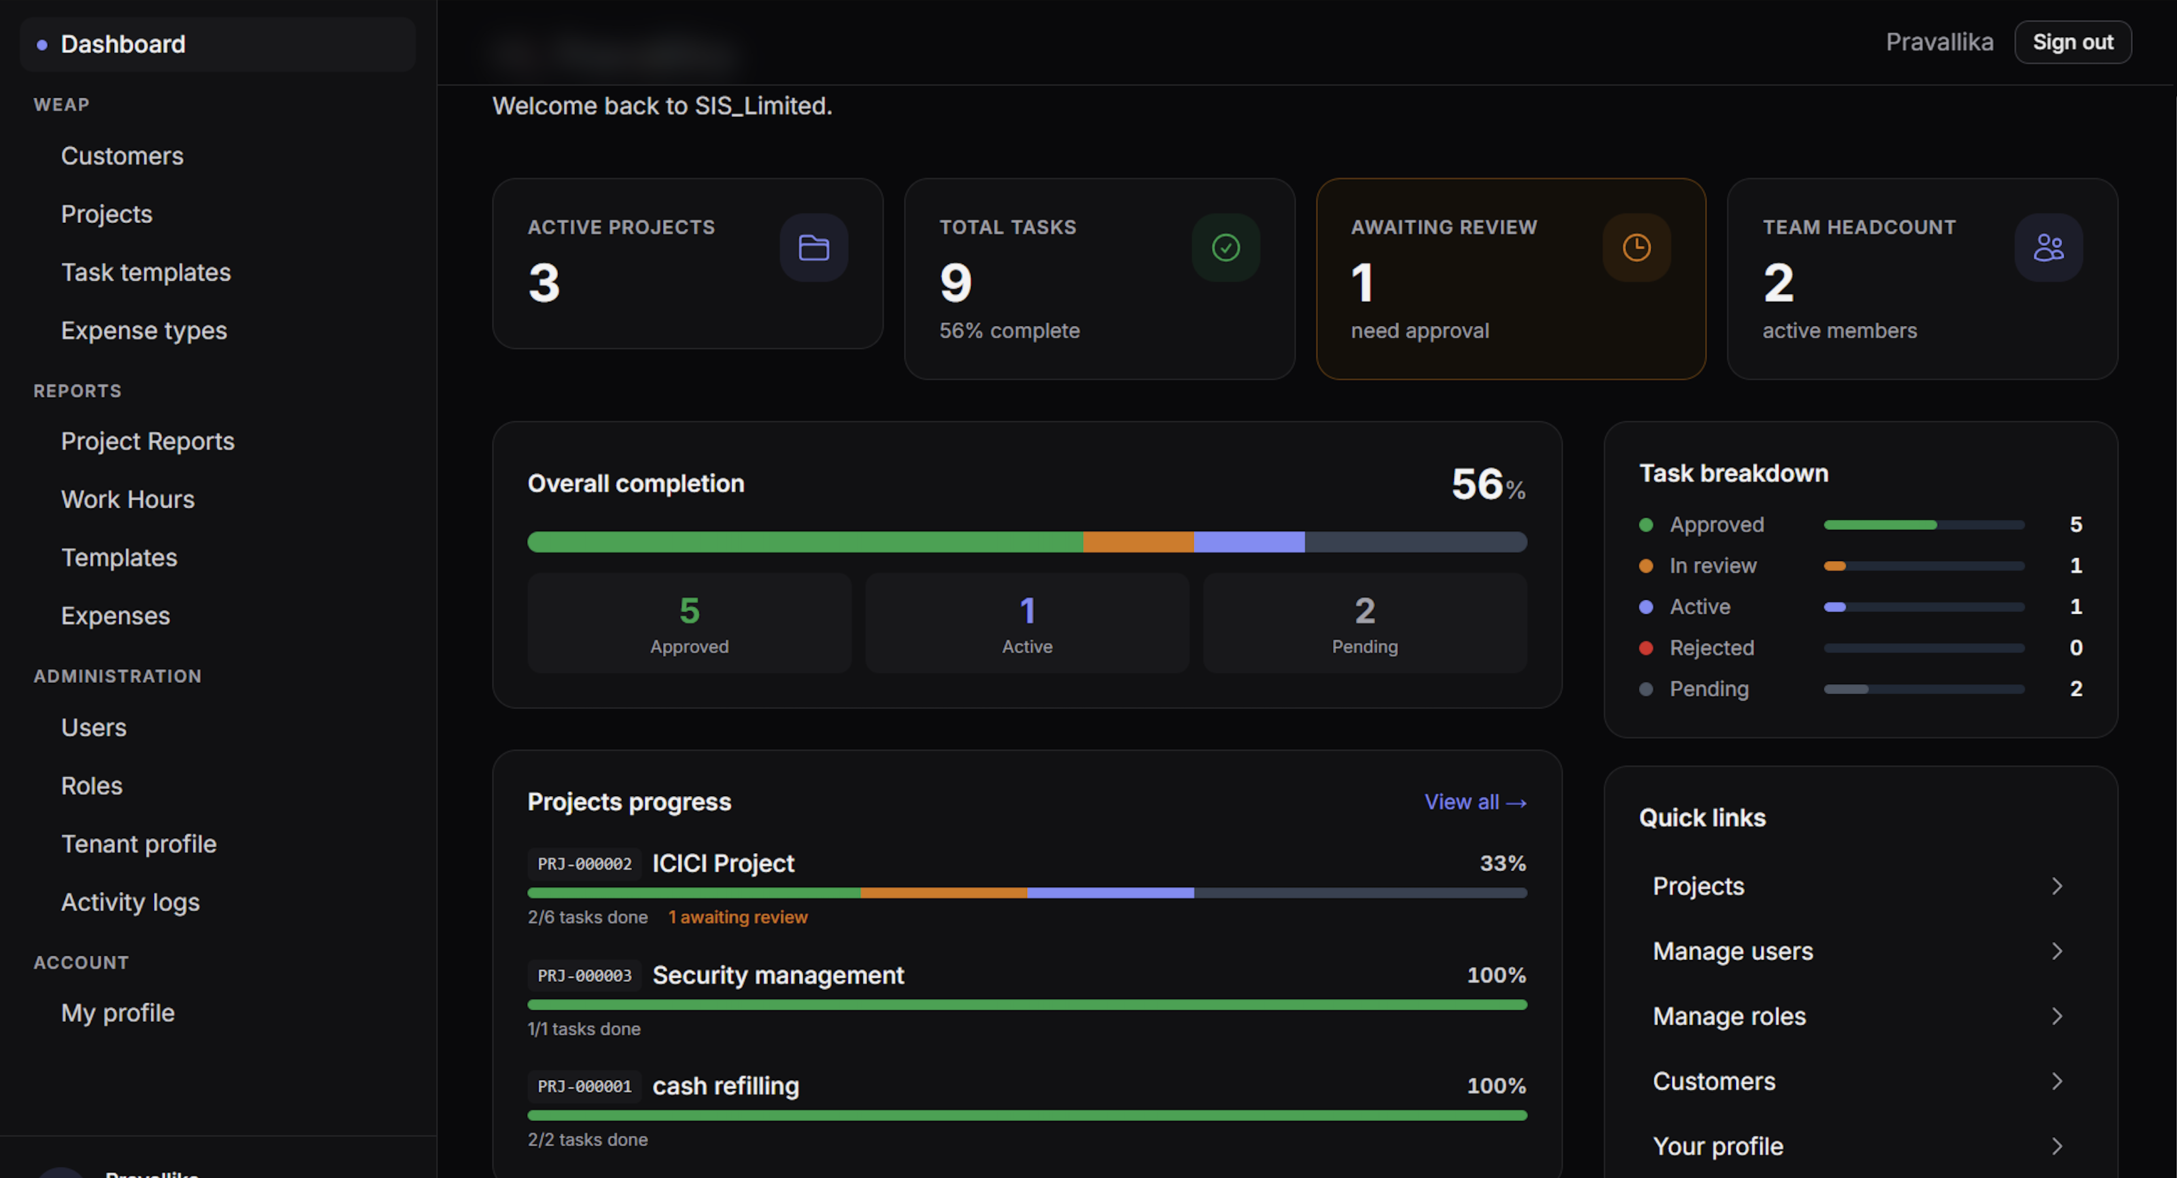Click the gray Pending status dot

click(x=1646, y=689)
